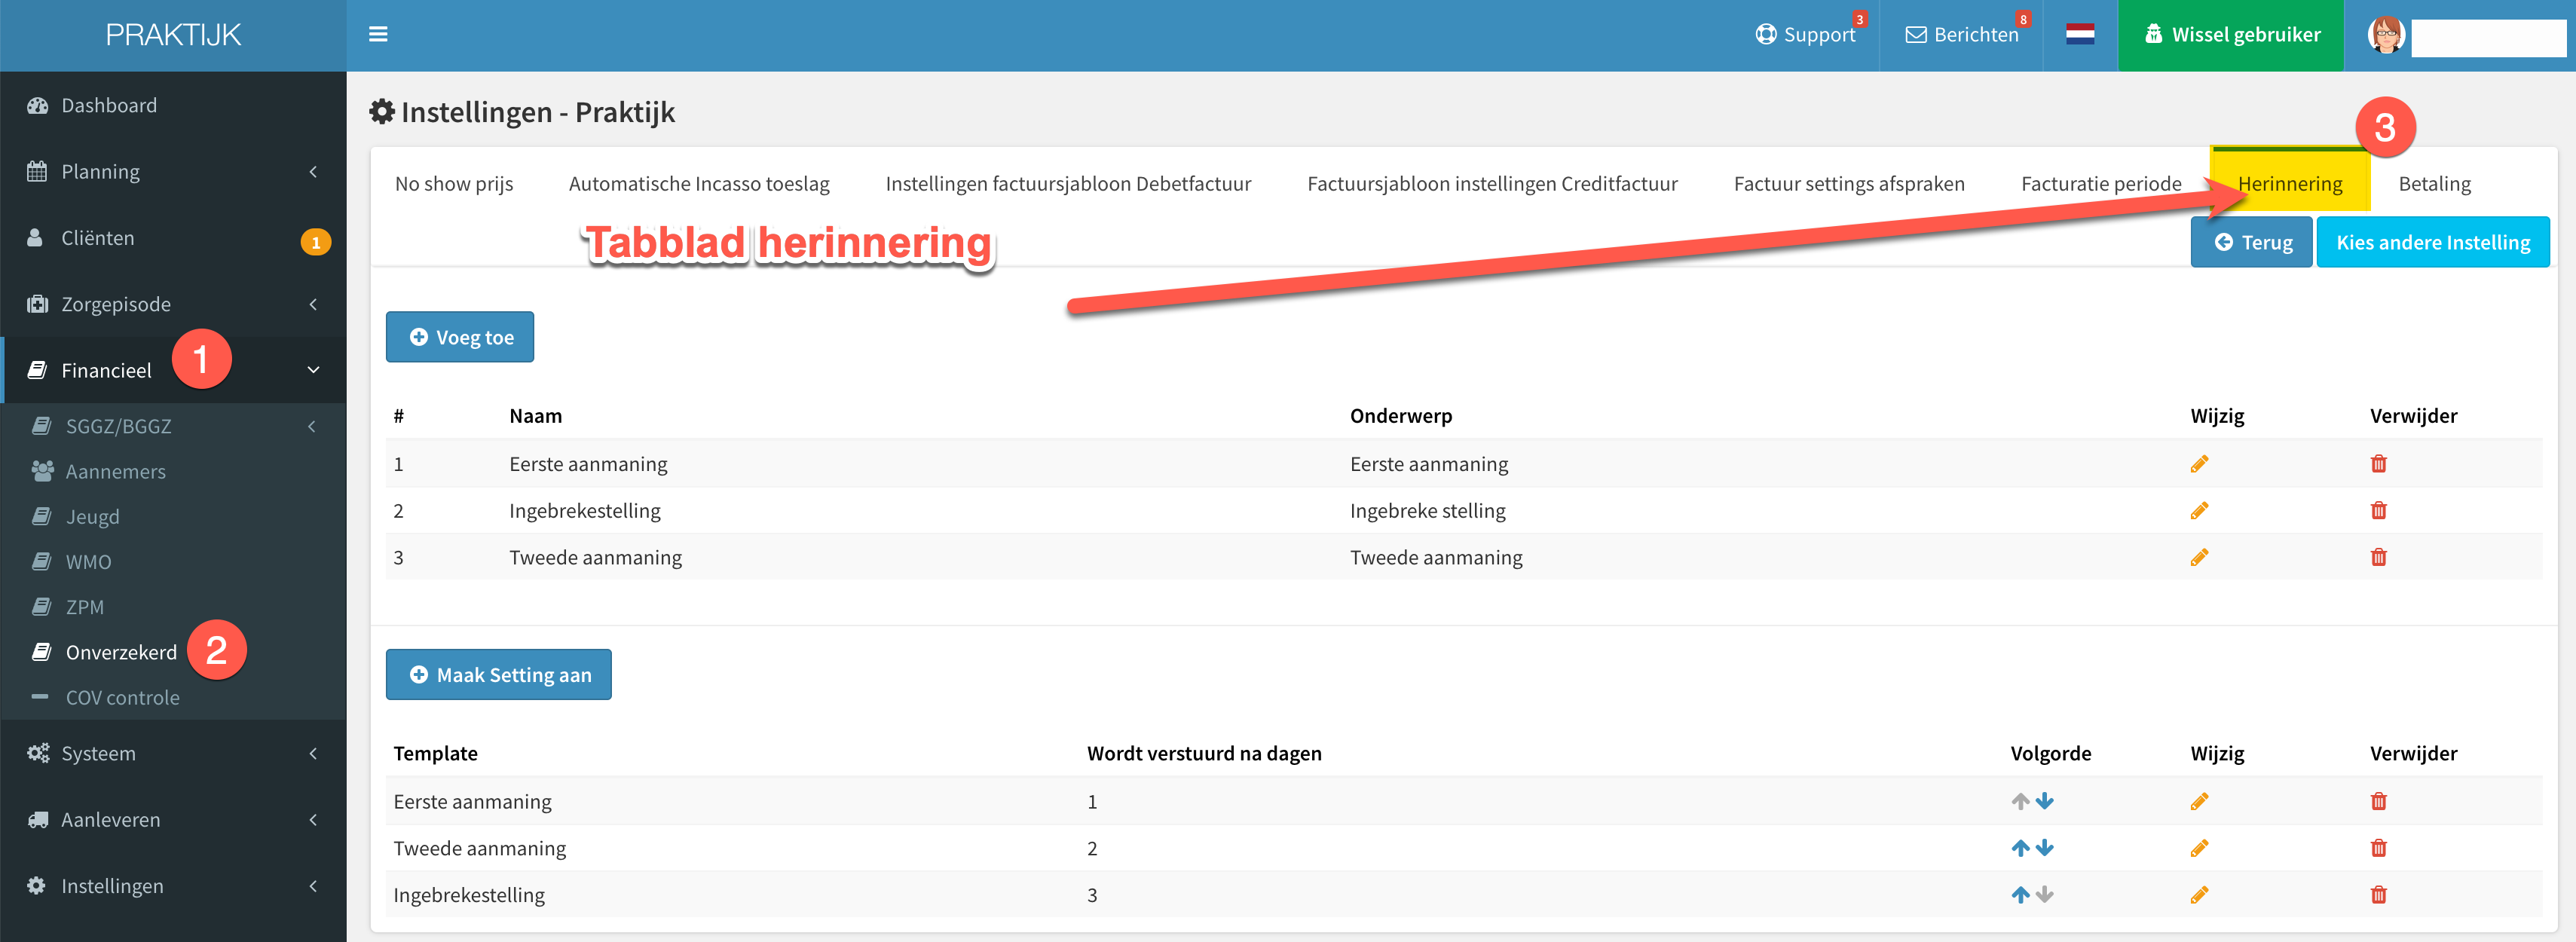Viewport: 2576px width, 942px height.
Task: Delete the Ingebrekestelling template setting
Action: tap(2378, 895)
